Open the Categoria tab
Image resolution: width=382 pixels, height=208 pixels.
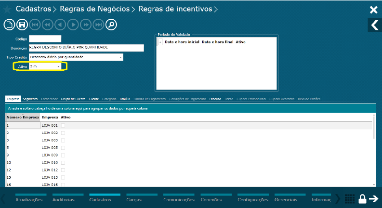click(109, 99)
